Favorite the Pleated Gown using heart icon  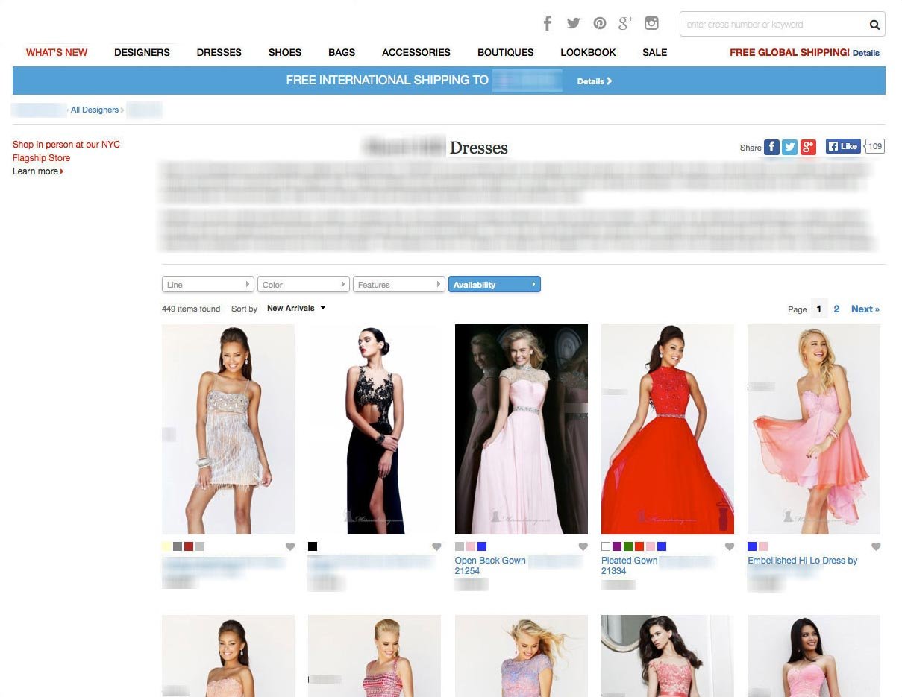730,547
